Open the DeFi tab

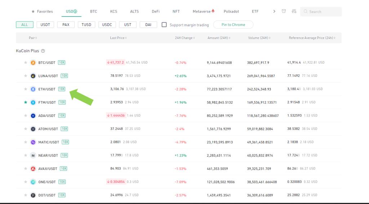156,11
